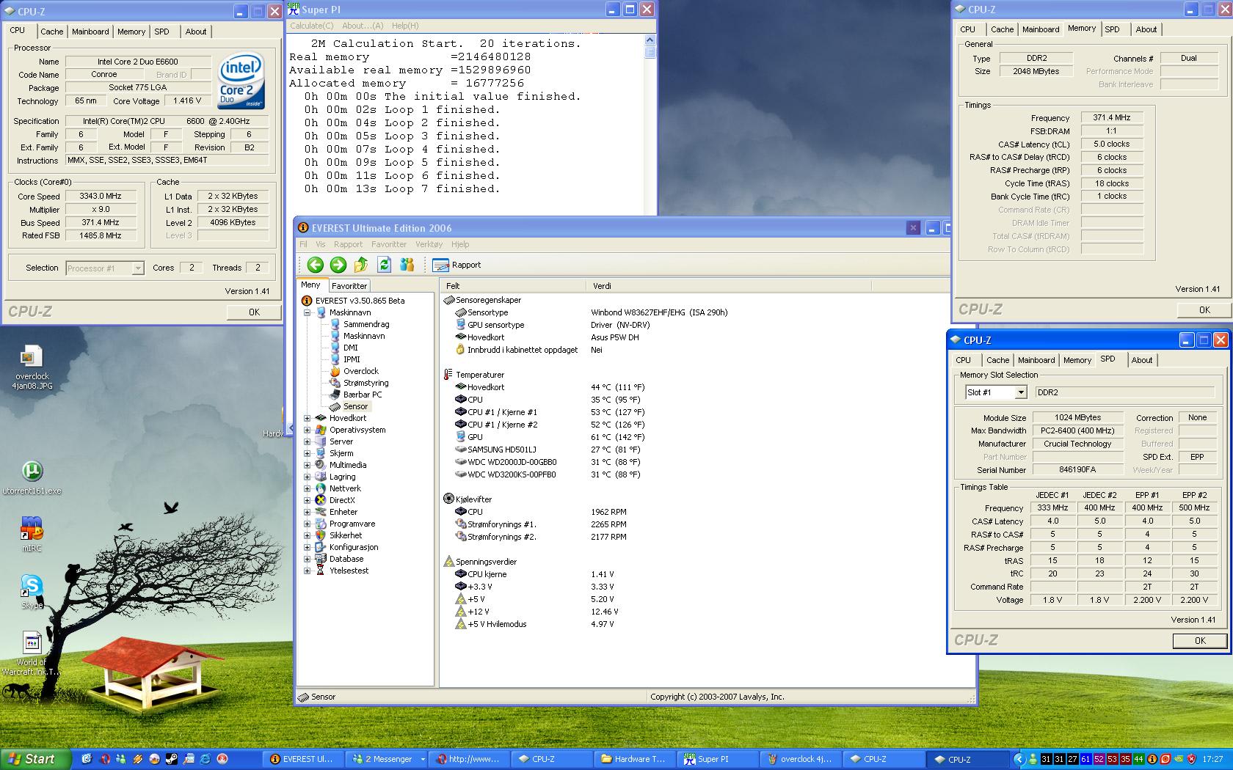Image resolution: width=1233 pixels, height=770 pixels.
Task: Open the Hjelp menu in EVEREST
Action: click(x=460, y=244)
